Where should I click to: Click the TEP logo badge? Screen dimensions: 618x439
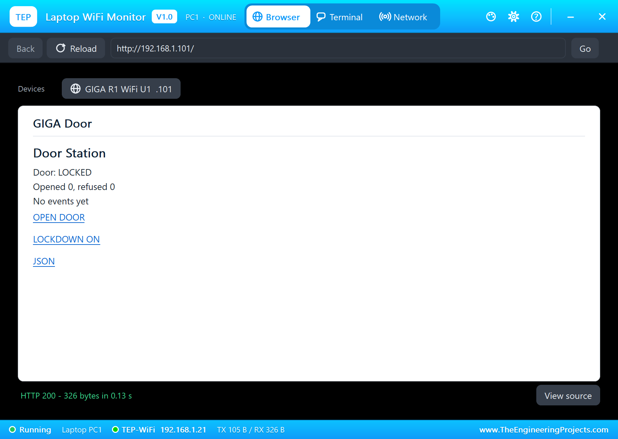point(23,17)
